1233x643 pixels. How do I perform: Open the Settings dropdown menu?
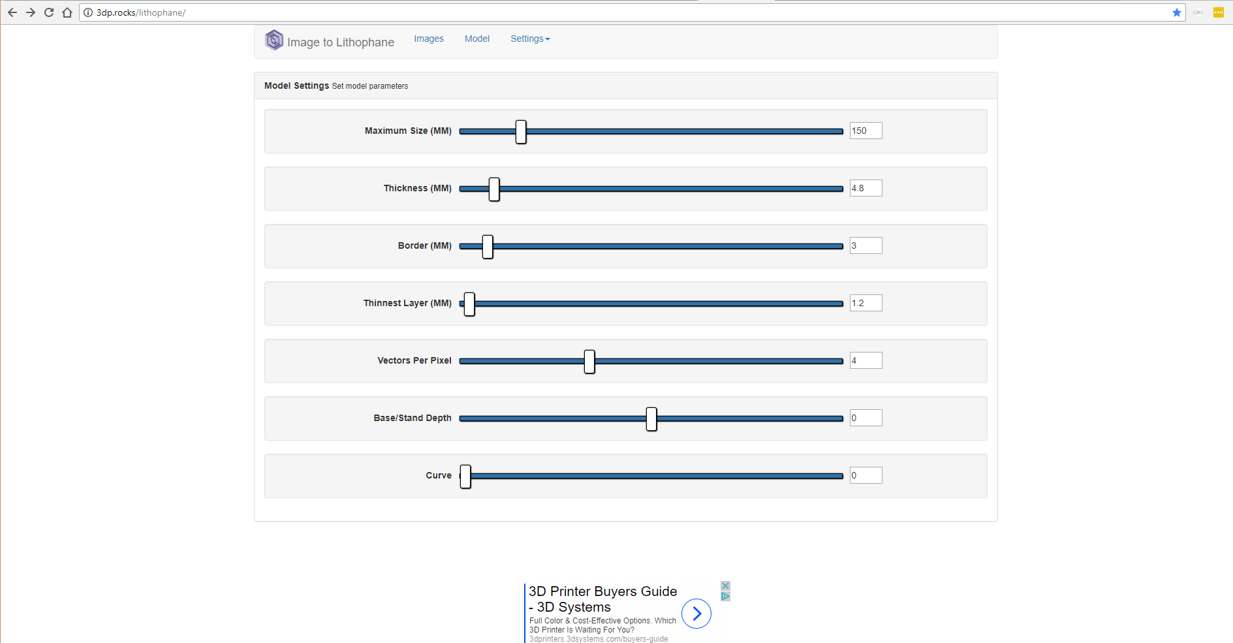click(x=530, y=39)
